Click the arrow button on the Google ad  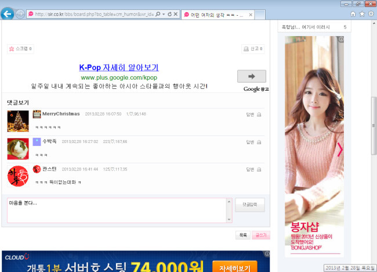point(251,76)
